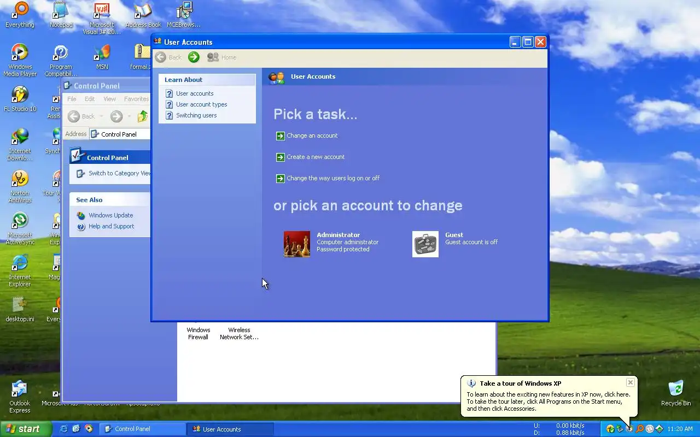Click the Up folder icon in Control Panel
This screenshot has width=700, height=437.
143,116
